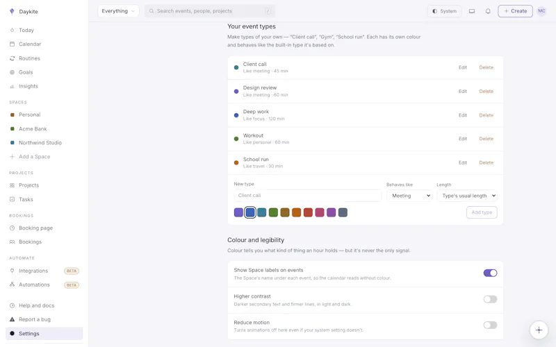This screenshot has width=556, height=347.
Task: Click the Booking page clock icon
Action: [x=12, y=228]
